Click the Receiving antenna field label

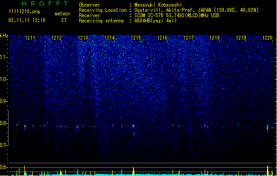tap(101, 21)
